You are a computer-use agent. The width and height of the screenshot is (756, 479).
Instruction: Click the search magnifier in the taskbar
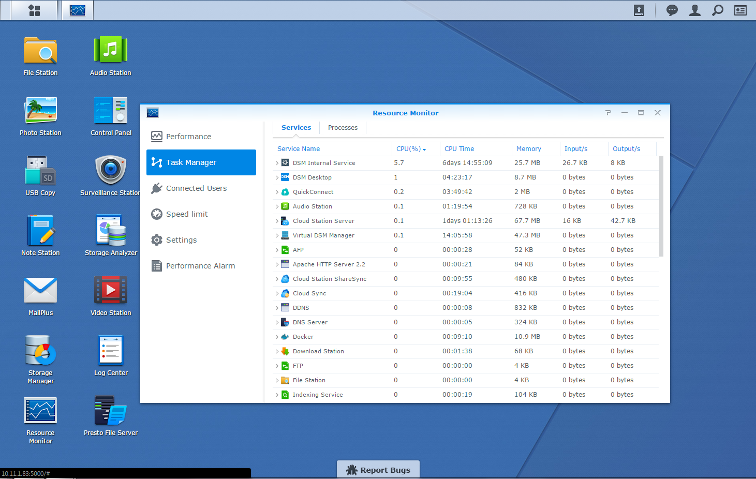[717, 10]
